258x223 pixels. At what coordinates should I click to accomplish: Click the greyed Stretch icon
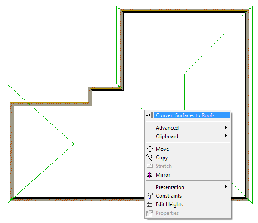(x=150, y=166)
